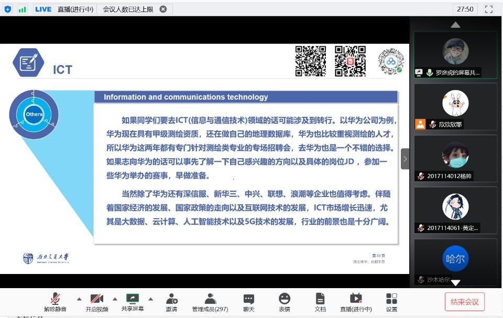Open the 聊天 chat panel

tap(249, 299)
